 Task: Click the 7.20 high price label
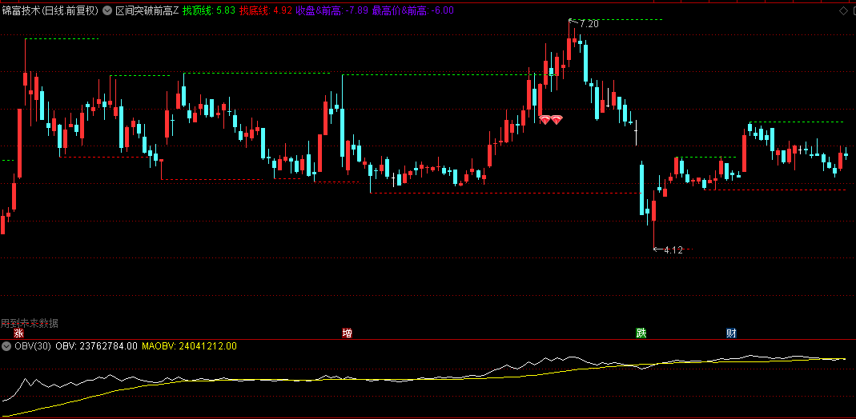[x=589, y=23]
